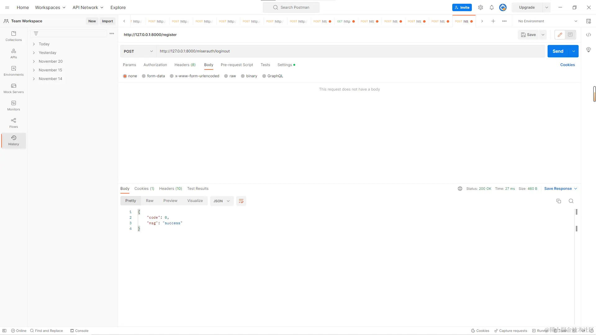Toggle the bottom-left sidebar layout icon
This screenshot has height=335, width=596.
click(4, 331)
